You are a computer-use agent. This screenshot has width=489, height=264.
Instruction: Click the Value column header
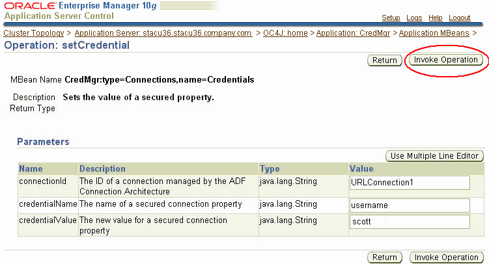coord(361,168)
